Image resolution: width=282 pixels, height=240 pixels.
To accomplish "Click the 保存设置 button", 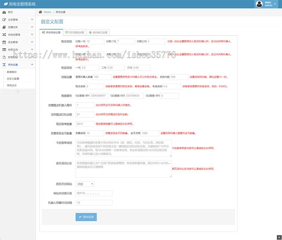I will pyautogui.click(x=86, y=217).
